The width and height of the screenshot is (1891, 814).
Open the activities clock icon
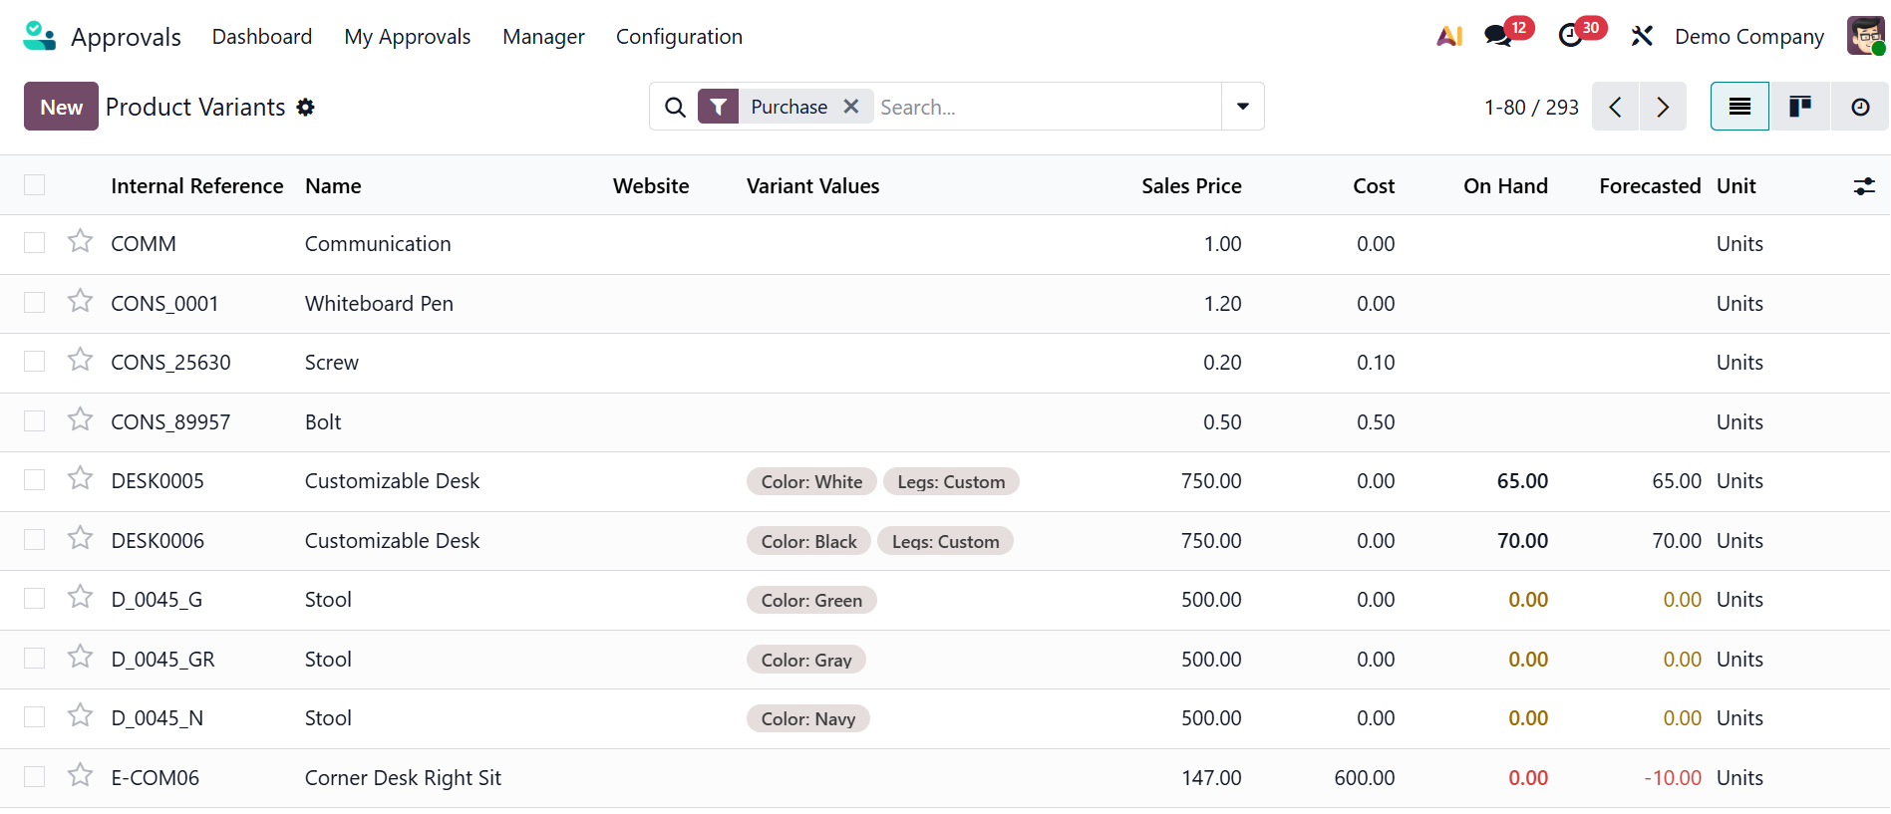(x=1570, y=37)
